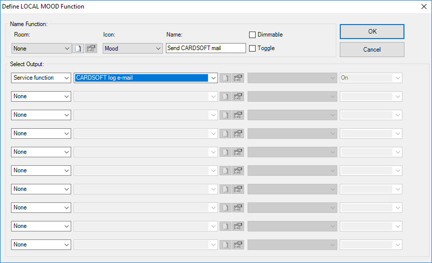Click new item icon in third output row
The width and height of the screenshot is (432, 263).
tap(226, 115)
